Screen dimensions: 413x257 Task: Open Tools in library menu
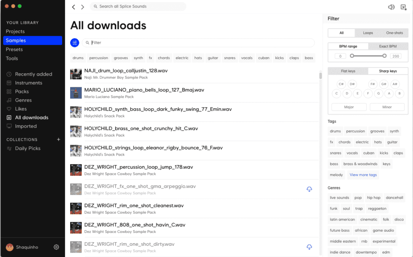[x=12, y=58]
